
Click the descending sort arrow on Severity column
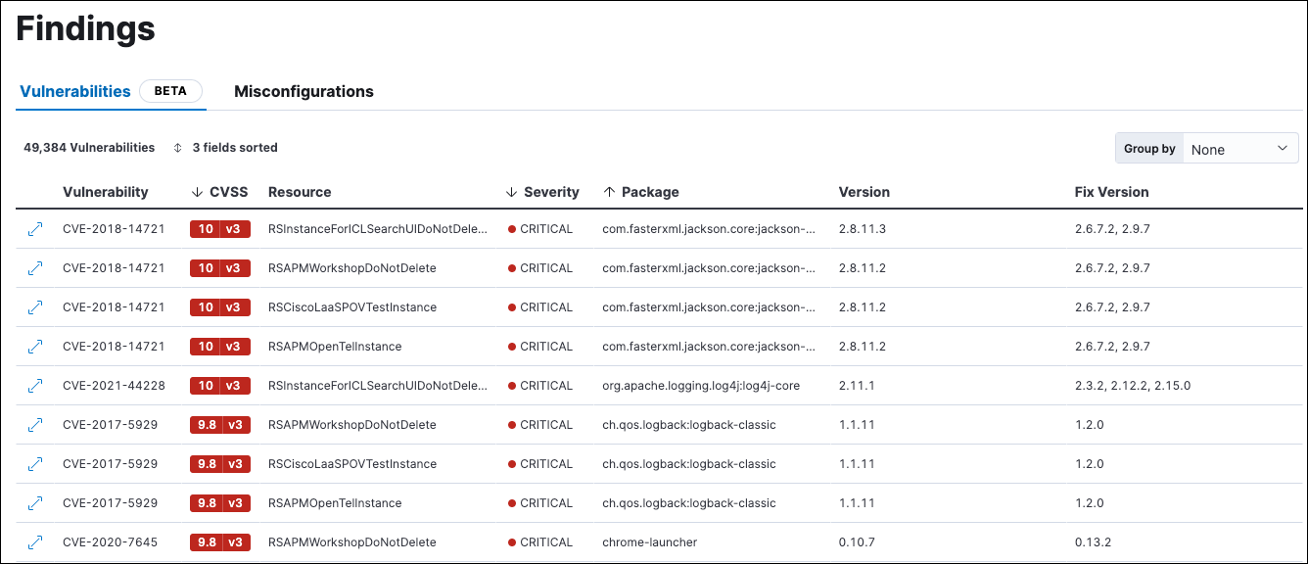click(511, 191)
